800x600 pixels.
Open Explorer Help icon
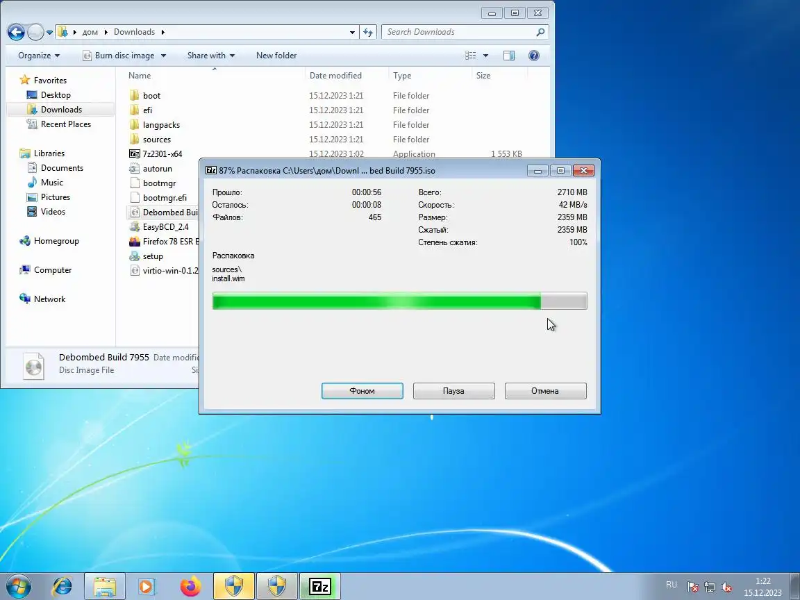(x=533, y=55)
